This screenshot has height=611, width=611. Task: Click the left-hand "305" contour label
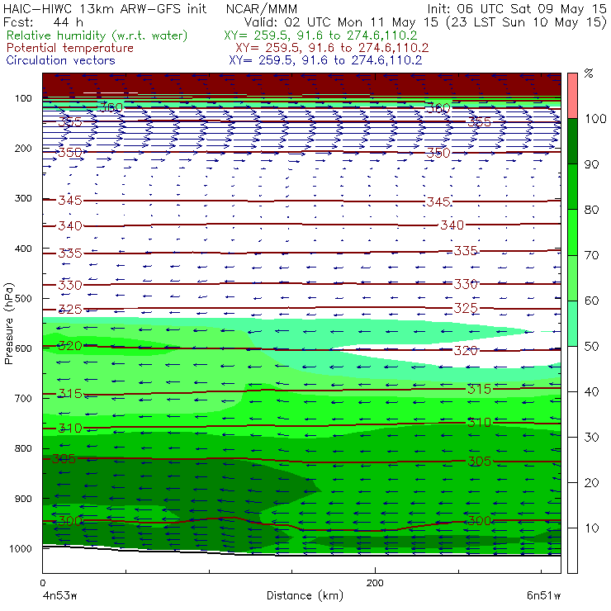64,458
